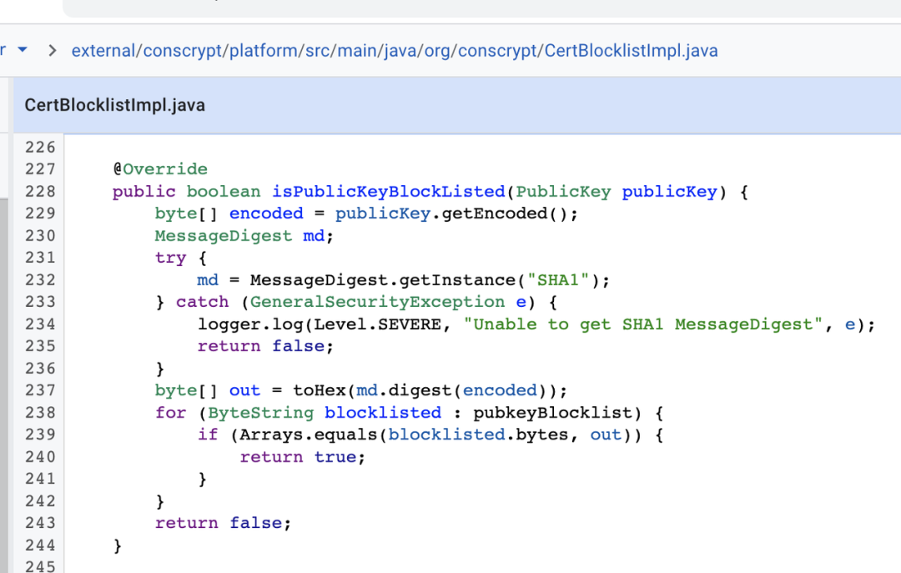Click the toHex function call
This screenshot has width=901, height=573.
tap(320, 390)
